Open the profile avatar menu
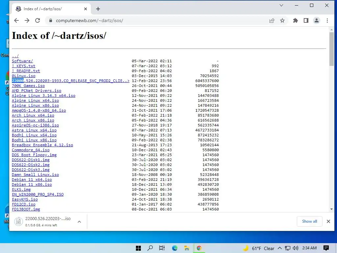337x253 pixels. (317, 20)
